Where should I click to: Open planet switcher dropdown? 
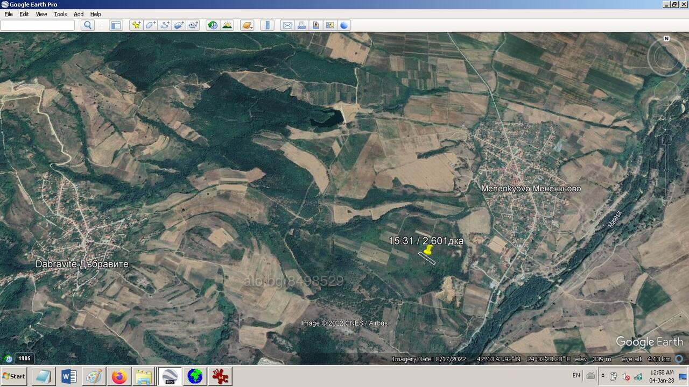pos(247,25)
